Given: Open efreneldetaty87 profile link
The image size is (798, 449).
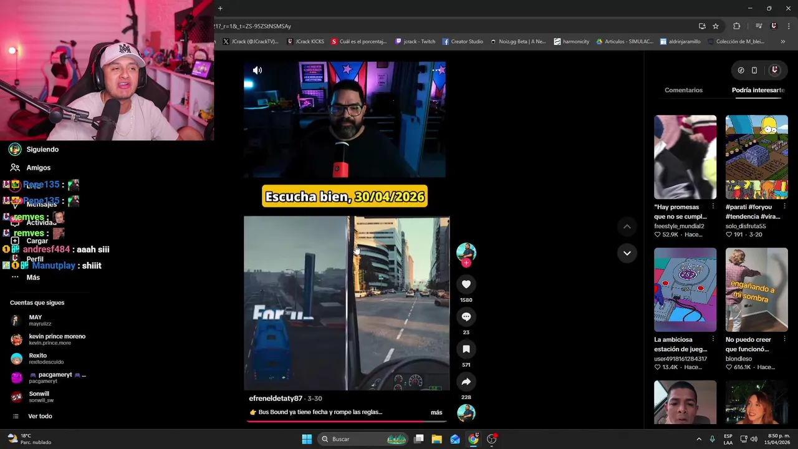Looking at the screenshot, I should pos(276,398).
